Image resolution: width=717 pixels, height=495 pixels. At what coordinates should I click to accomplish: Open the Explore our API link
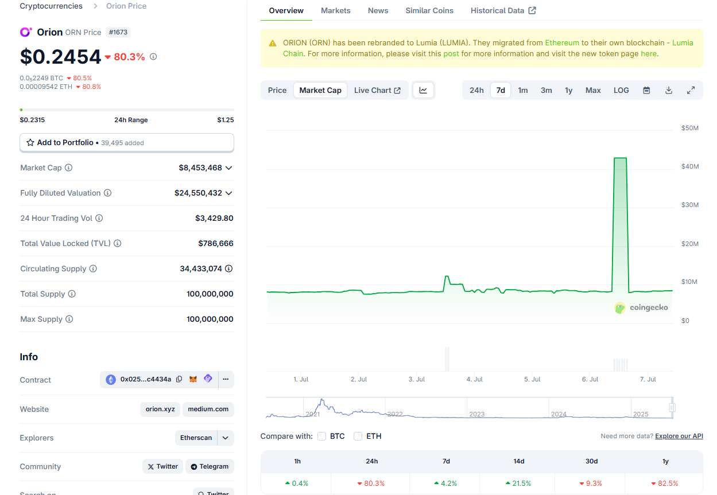679,436
